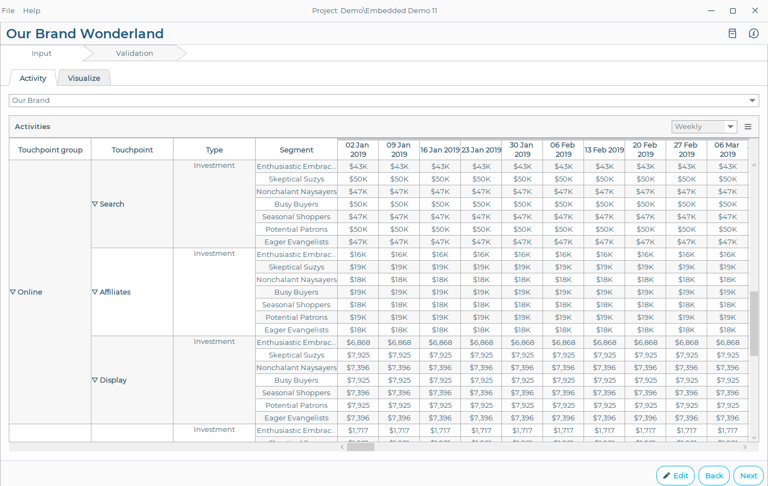Collapse the Affiliates touchpoint

pos(95,292)
